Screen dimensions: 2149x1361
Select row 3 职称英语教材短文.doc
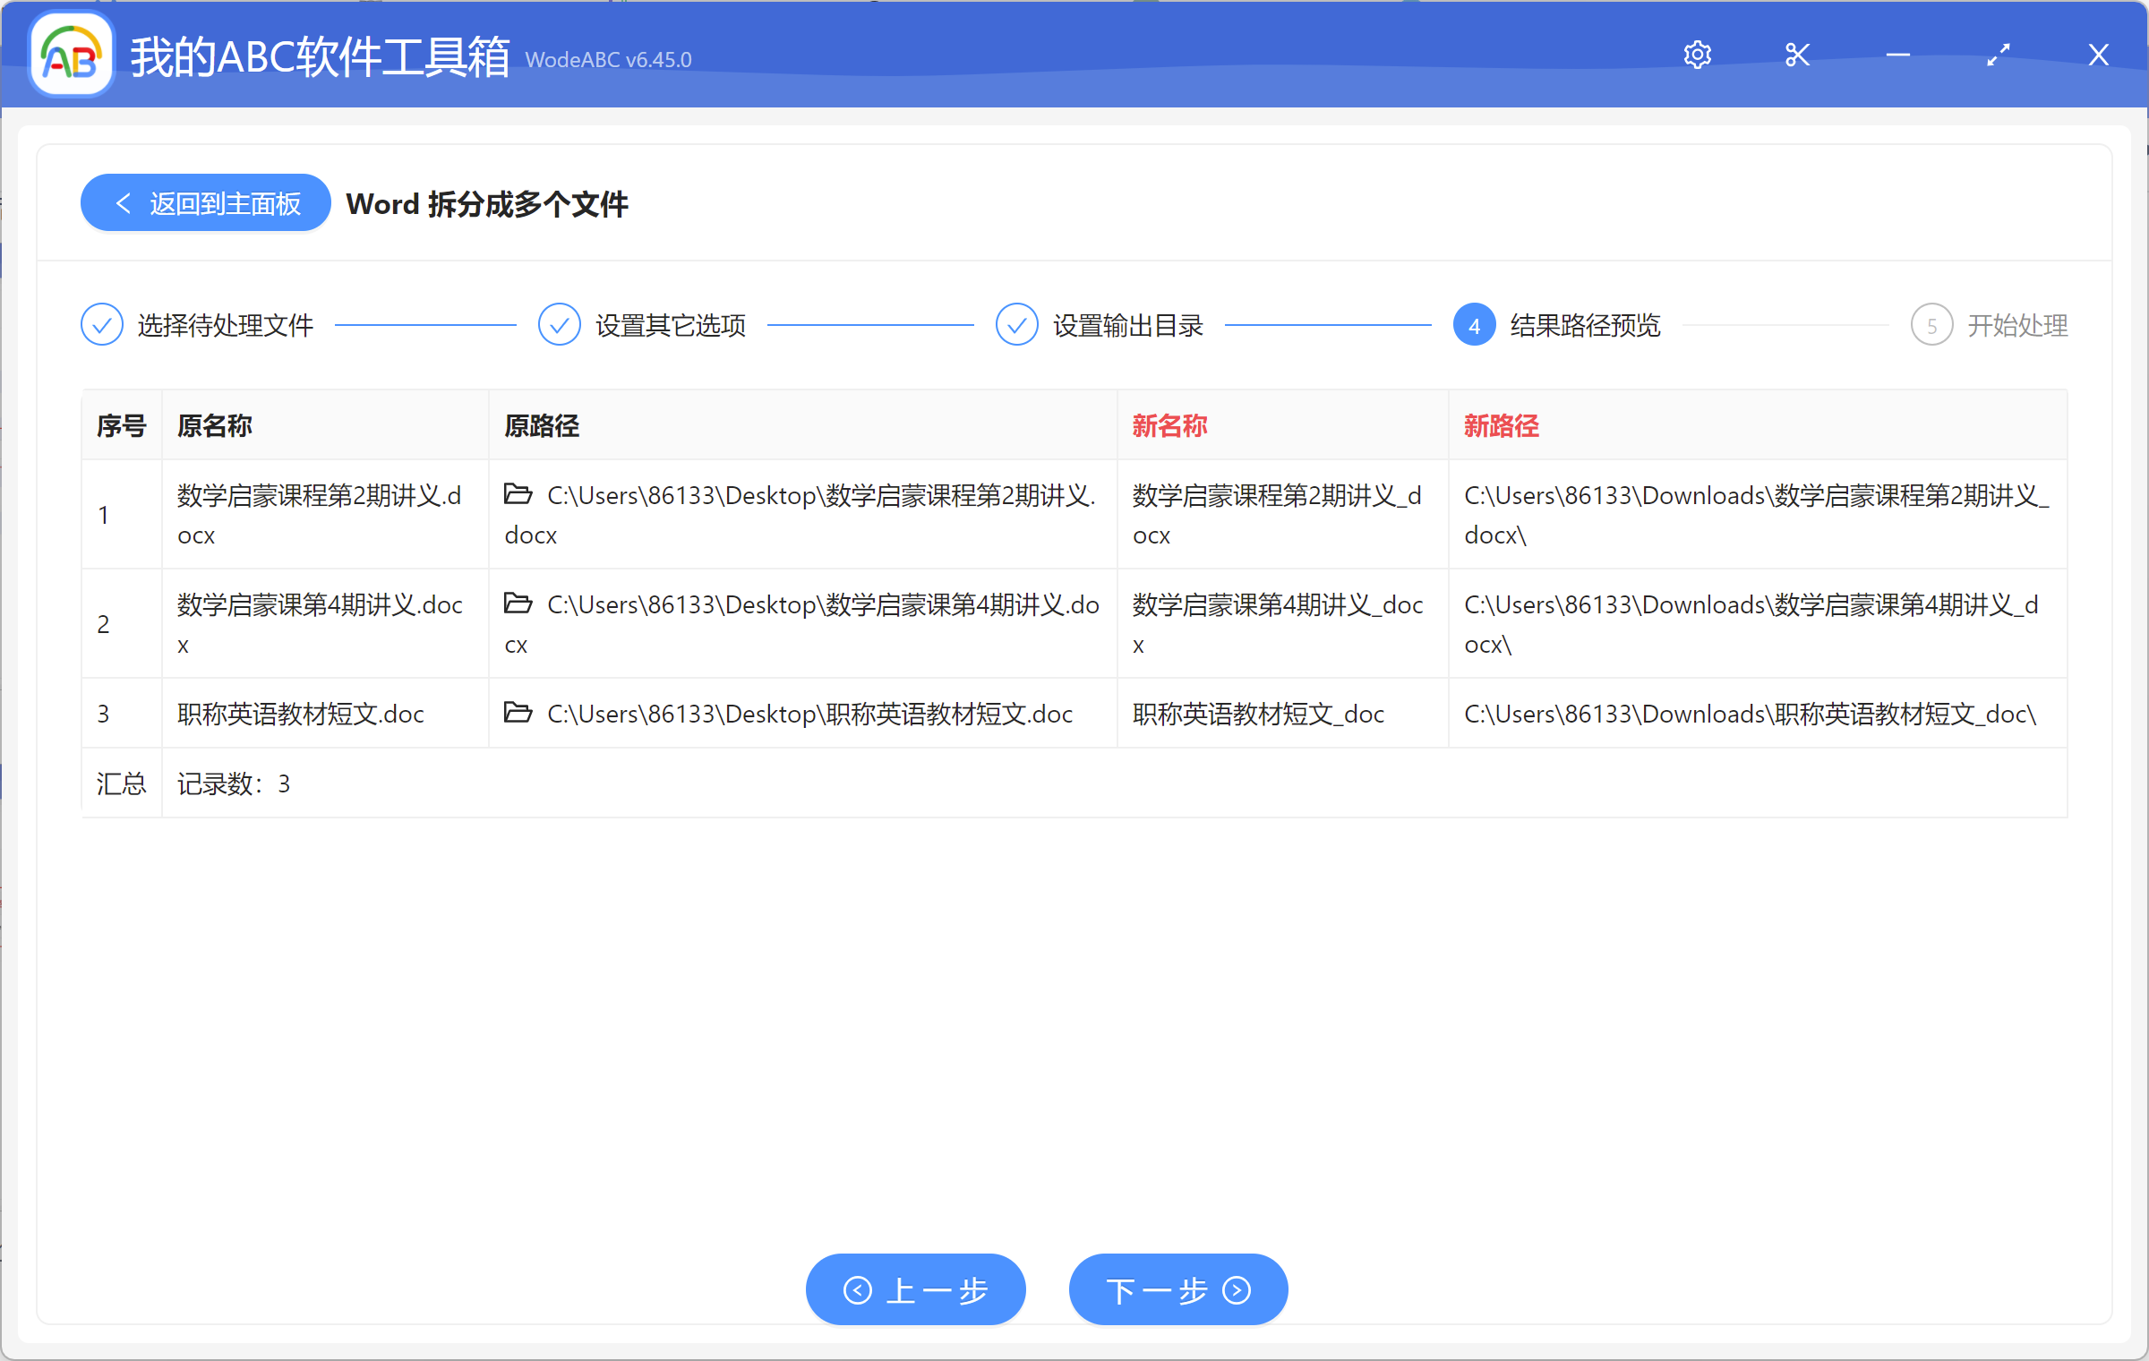pyautogui.click(x=299, y=713)
